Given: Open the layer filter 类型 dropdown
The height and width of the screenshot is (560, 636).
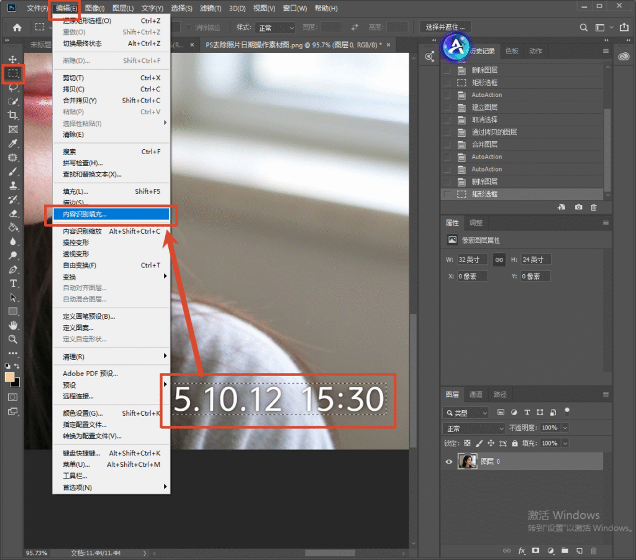Looking at the screenshot, I should point(466,413).
